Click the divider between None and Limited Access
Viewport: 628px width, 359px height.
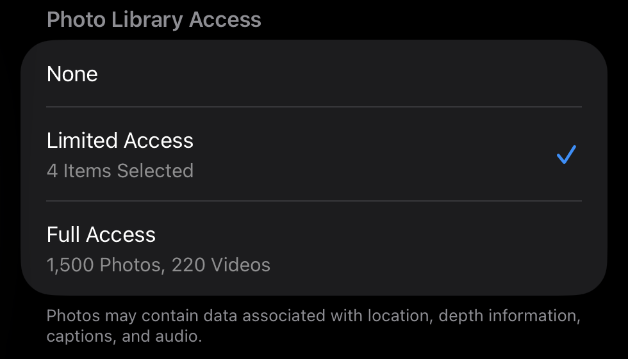(314, 107)
